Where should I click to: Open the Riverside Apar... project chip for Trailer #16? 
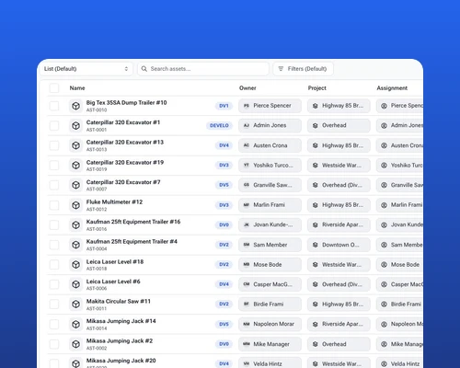pos(339,224)
